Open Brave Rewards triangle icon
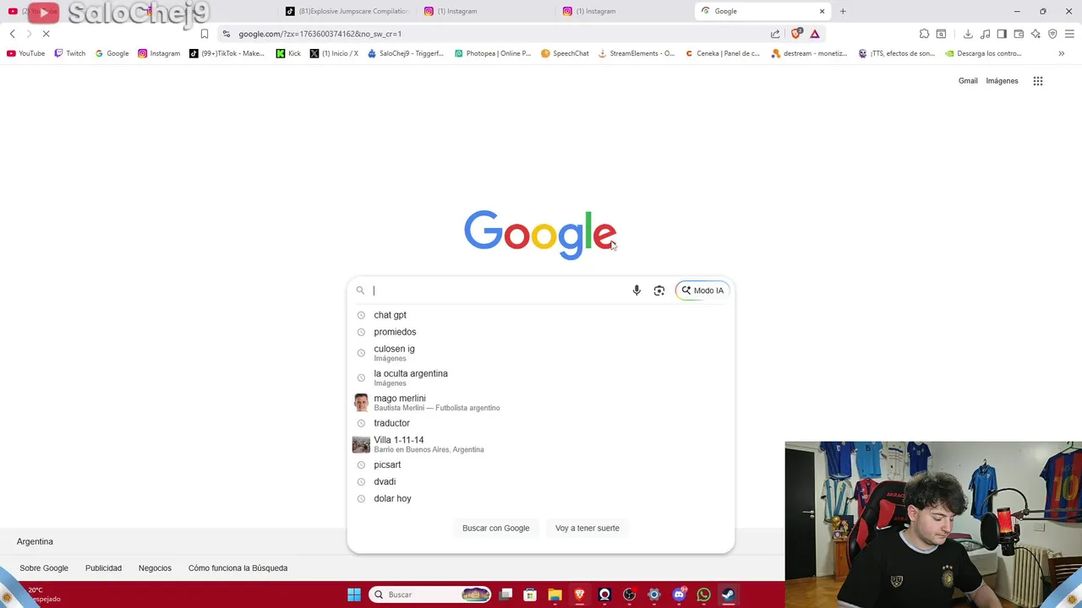The height and width of the screenshot is (608, 1082). tap(815, 34)
